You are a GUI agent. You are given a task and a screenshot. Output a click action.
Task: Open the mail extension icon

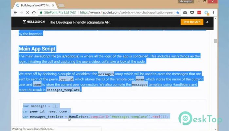185,12
